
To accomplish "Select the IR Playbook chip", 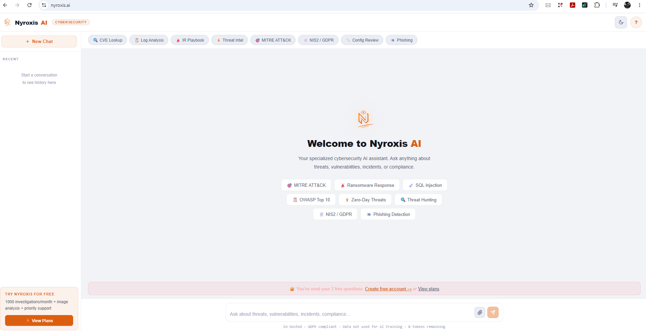I will coord(190,40).
